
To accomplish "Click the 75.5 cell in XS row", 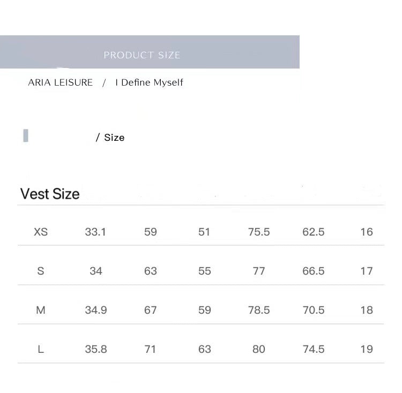I will click(x=259, y=232).
